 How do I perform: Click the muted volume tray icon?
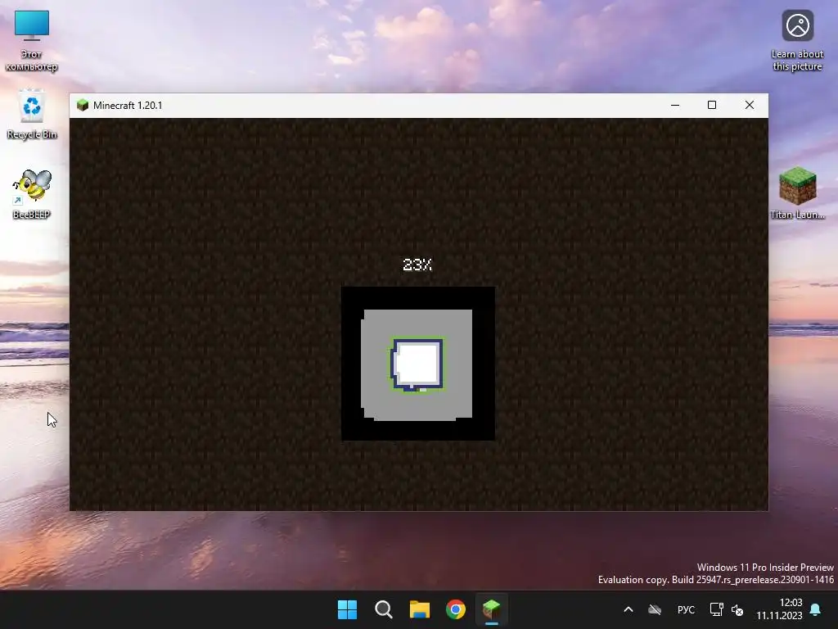point(737,609)
